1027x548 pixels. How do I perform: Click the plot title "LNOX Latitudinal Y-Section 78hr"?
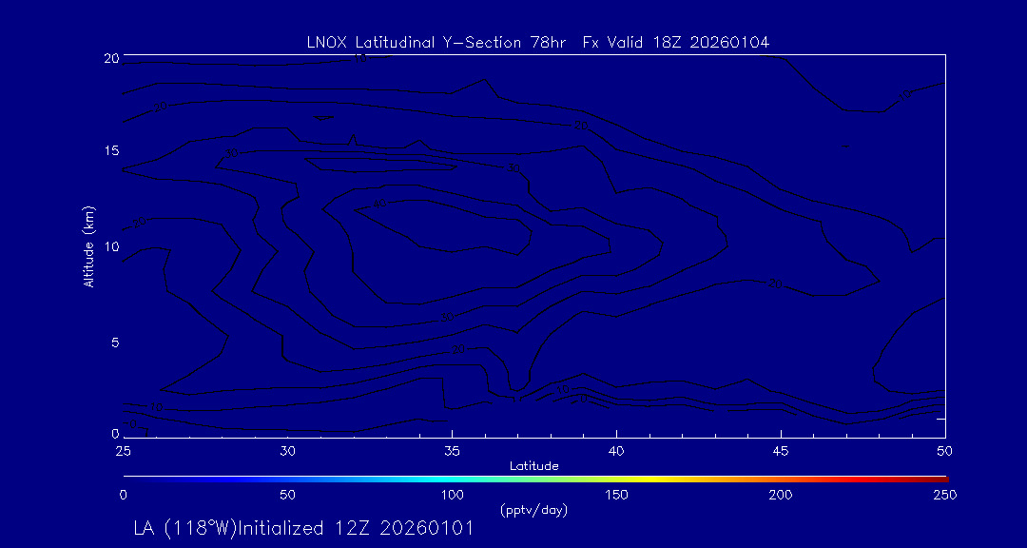(438, 42)
